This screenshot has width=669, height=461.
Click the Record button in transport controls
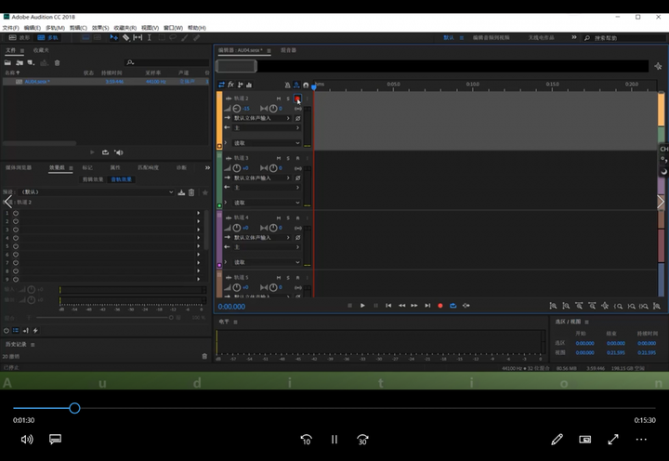[440, 306]
